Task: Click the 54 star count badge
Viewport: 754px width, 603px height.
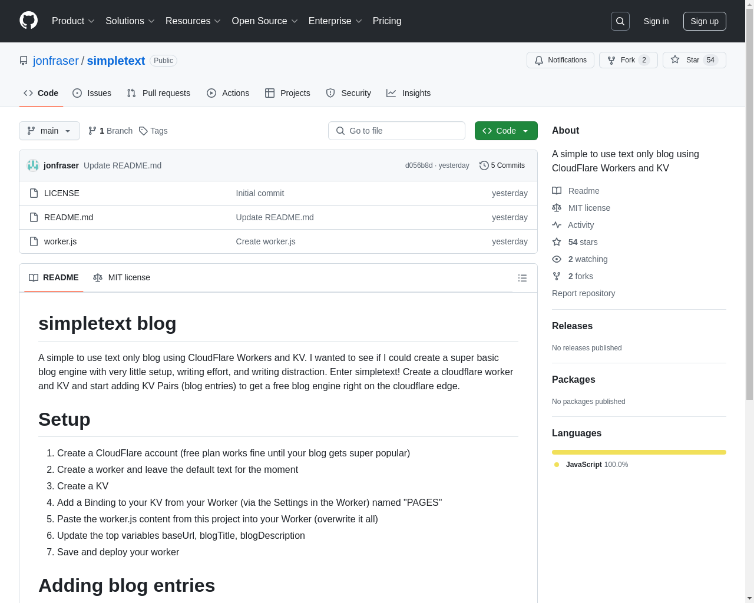Action: (x=710, y=60)
